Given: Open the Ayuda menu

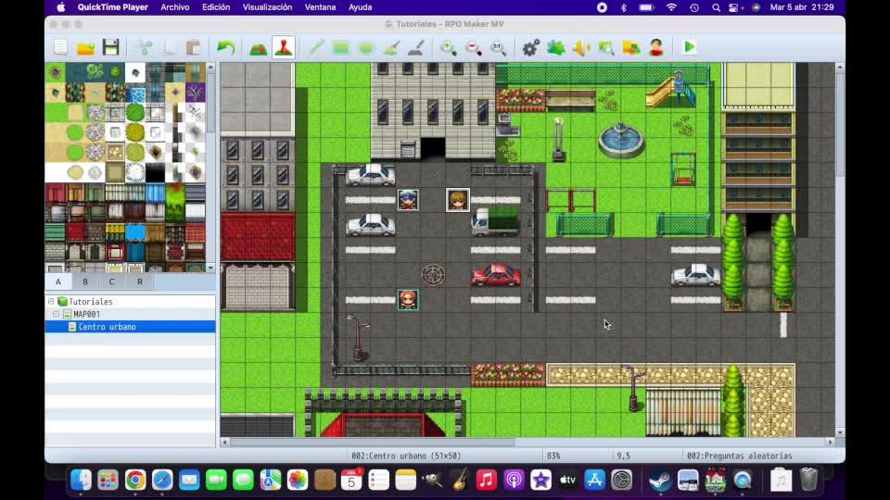Looking at the screenshot, I should (x=360, y=7).
